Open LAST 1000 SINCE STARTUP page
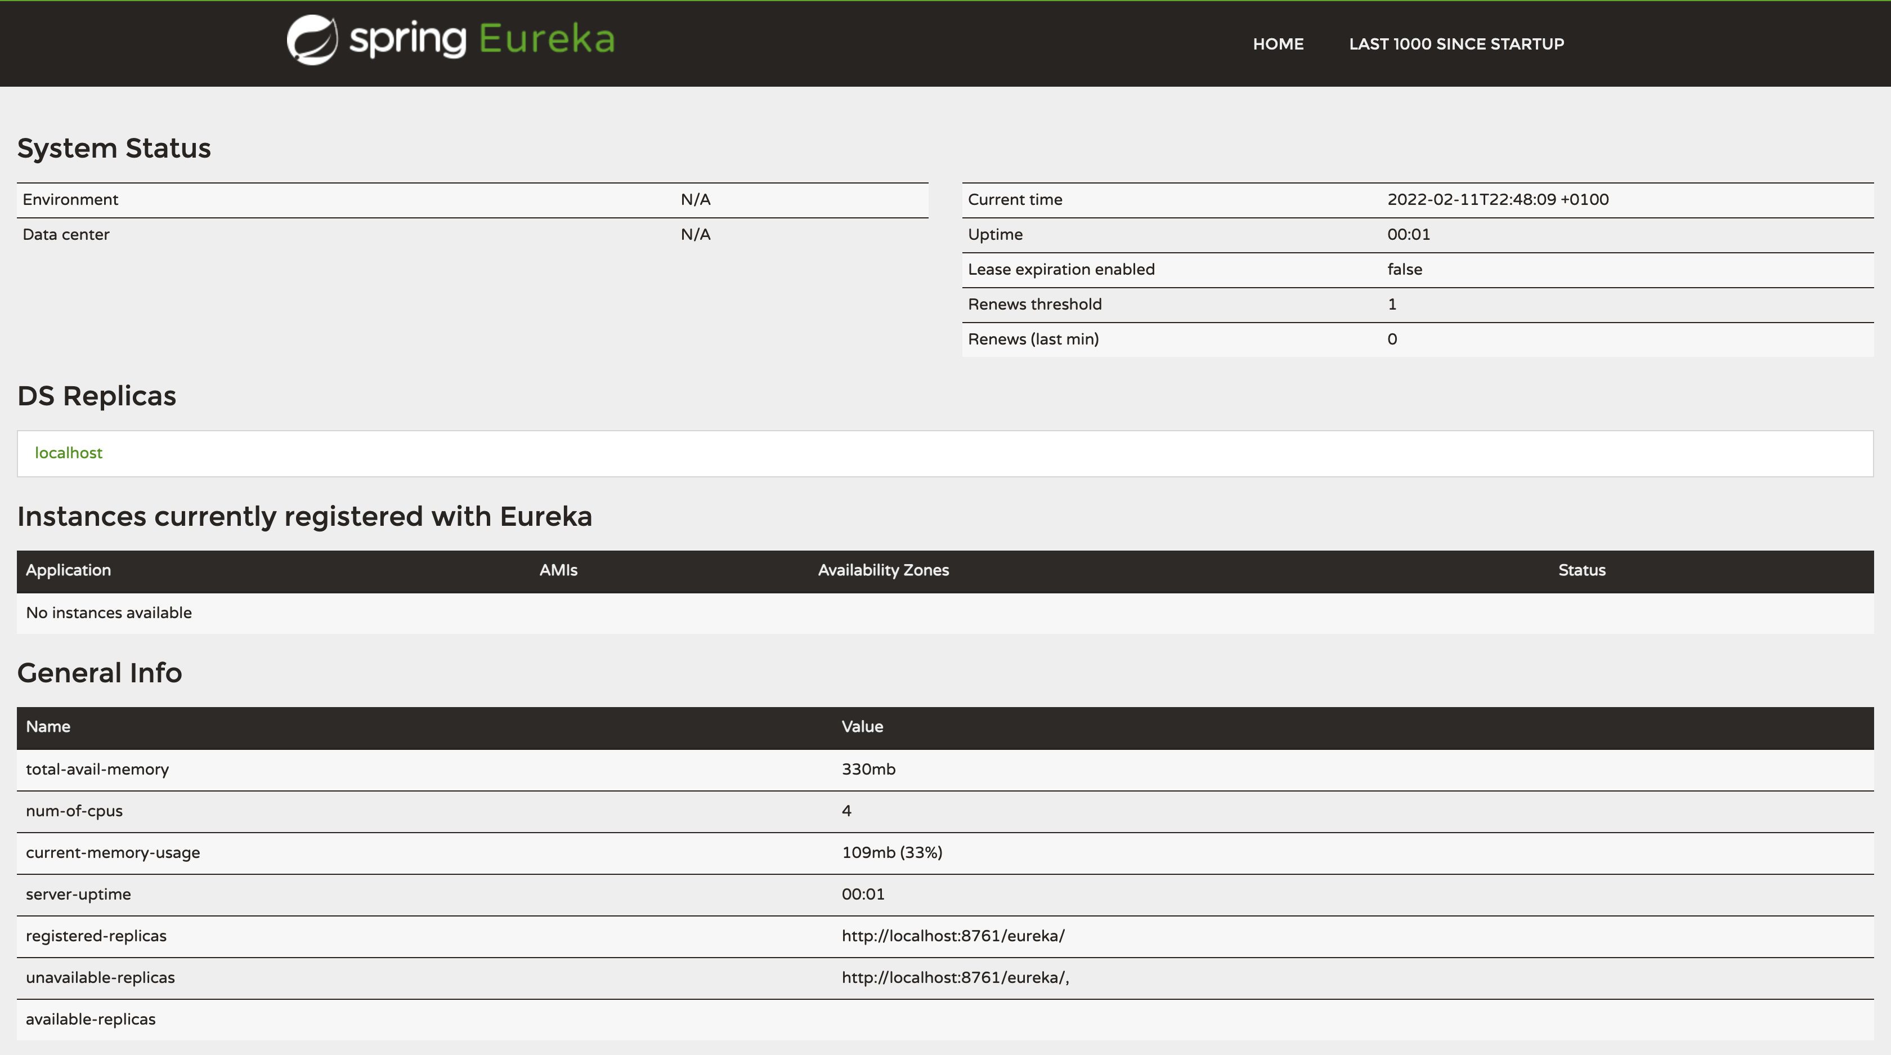This screenshot has height=1055, width=1891. [1457, 44]
